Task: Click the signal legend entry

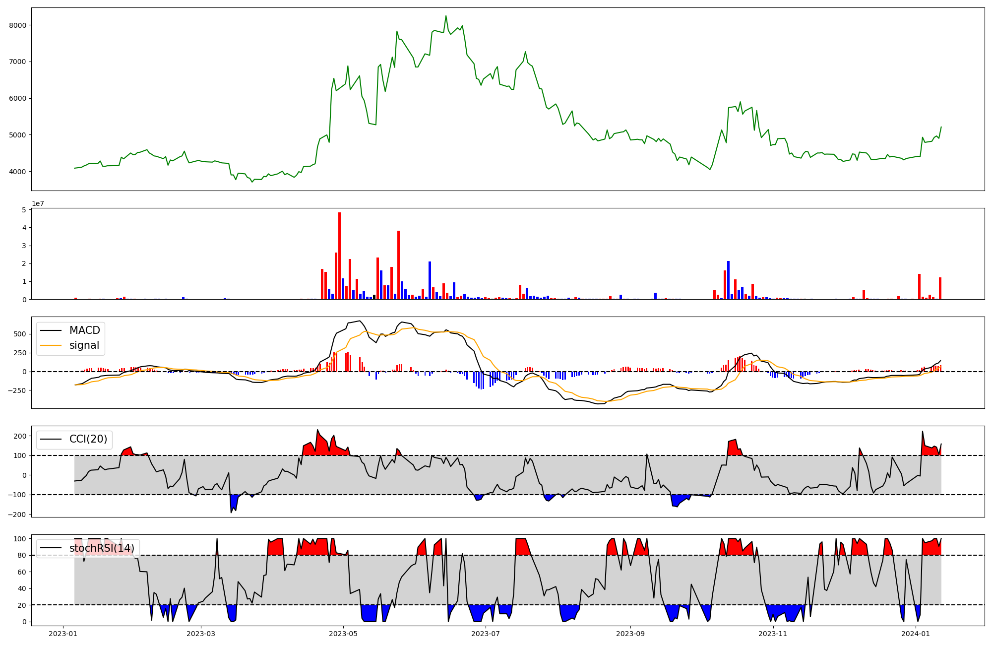Action: 84,345
